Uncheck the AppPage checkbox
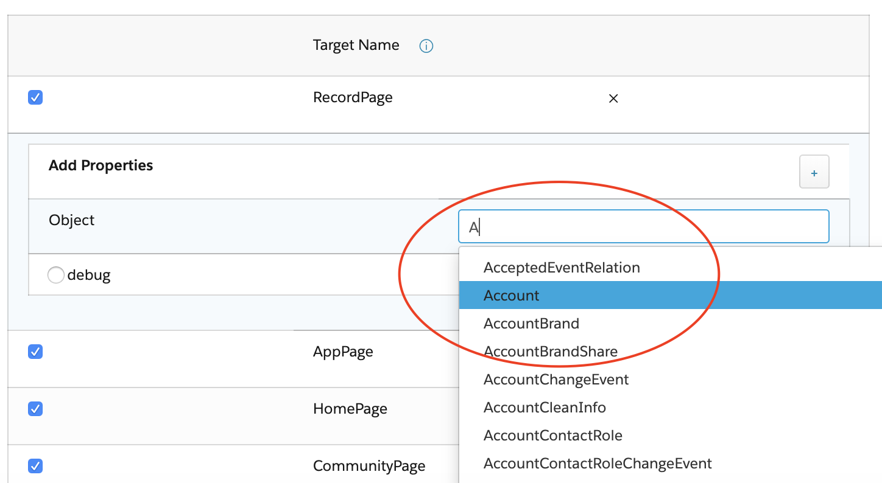Viewport: 882px width, 483px height. pos(35,352)
